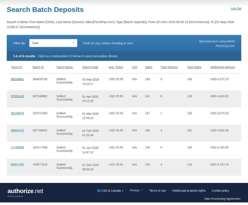Click the Merchant Acct number text
This screenshot has width=248, height=205.
pyautogui.click(x=217, y=41)
